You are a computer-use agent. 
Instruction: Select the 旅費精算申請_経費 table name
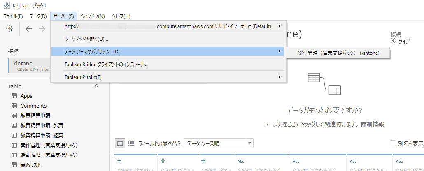[x=42, y=135]
